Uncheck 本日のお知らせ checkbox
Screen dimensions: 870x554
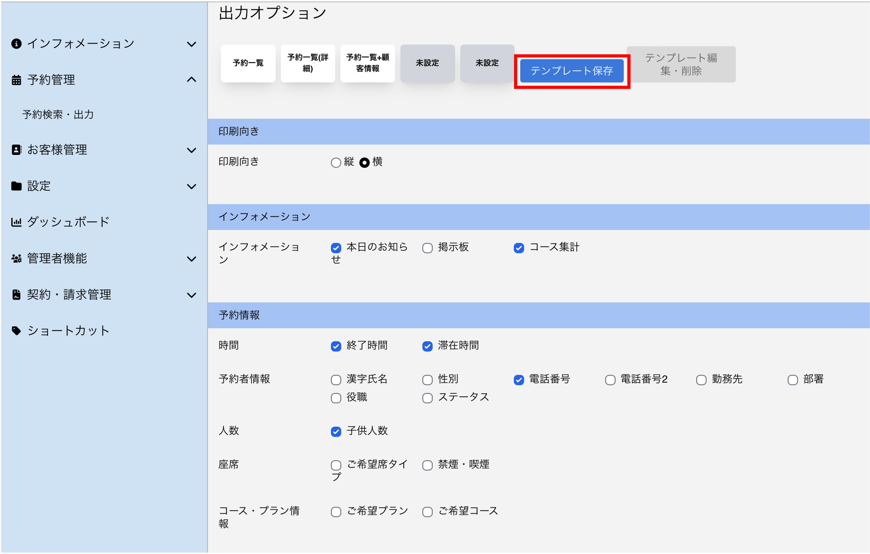tap(336, 248)
